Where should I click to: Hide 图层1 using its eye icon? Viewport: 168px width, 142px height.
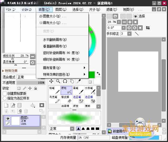8,119
